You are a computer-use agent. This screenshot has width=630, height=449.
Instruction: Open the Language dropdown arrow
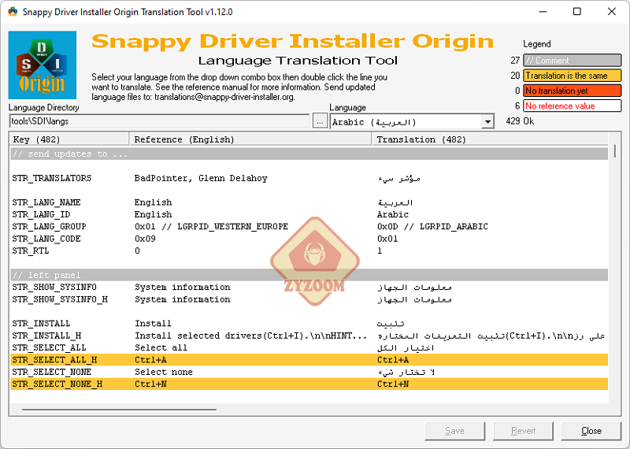pos(487,121)
